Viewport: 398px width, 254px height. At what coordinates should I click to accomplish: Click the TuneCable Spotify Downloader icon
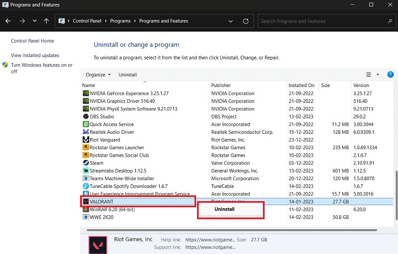tap(86, 186)
